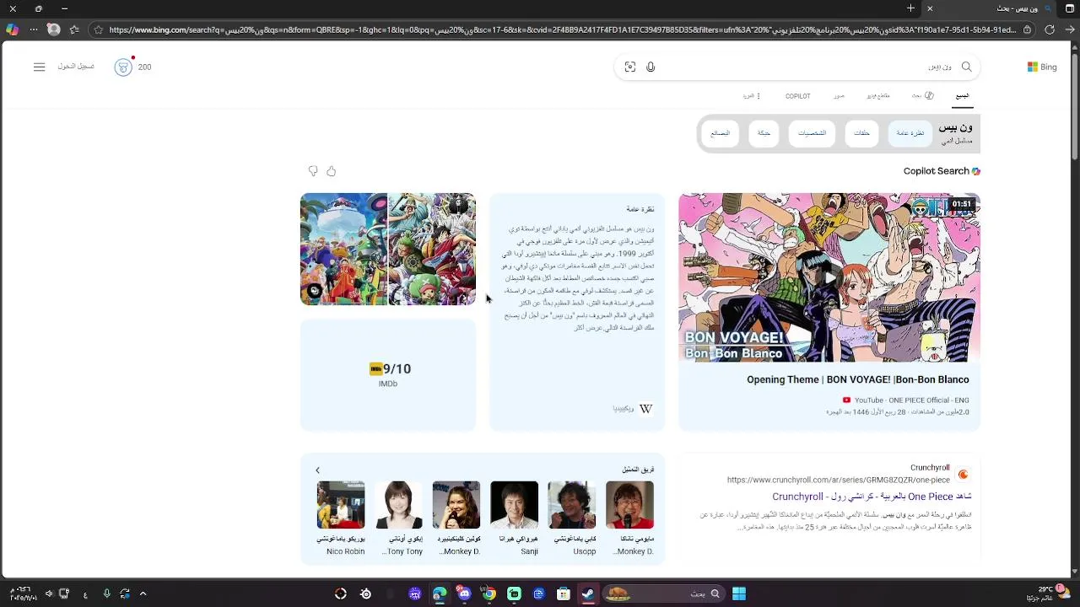Select the Overview (نظرة عامة) pill
1080x607 pixels.
[910, 133]
